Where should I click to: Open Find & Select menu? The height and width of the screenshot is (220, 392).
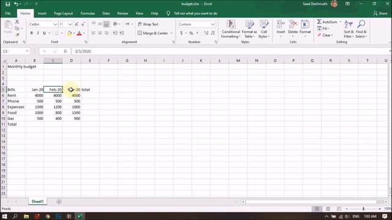361,29
